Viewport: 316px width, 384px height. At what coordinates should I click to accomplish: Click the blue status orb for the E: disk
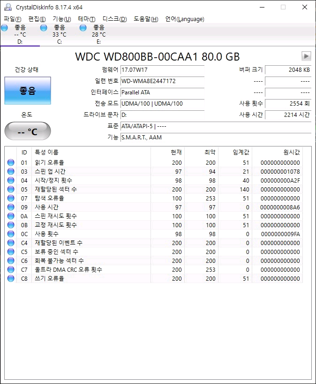pyautogui.click(x=83, y=28)
